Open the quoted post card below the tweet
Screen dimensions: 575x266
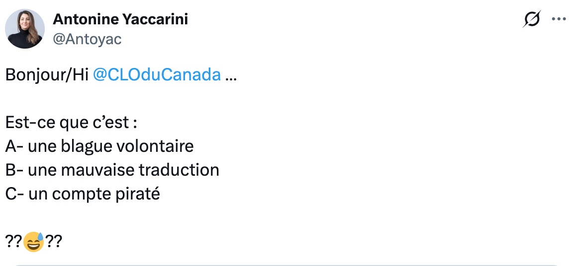pos(287,264)
